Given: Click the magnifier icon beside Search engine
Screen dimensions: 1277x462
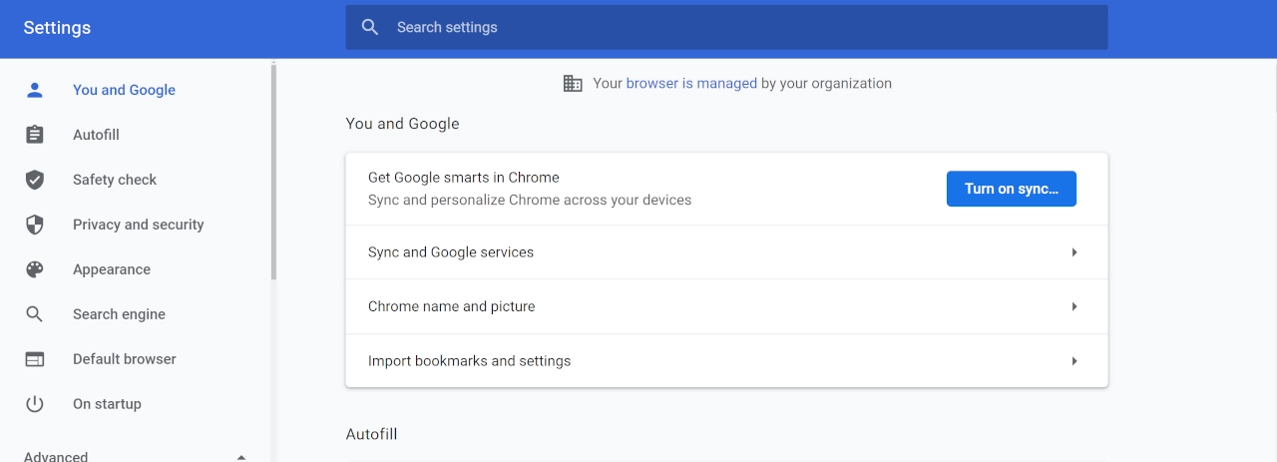Looking at the screenshot, I should (35, 314).
